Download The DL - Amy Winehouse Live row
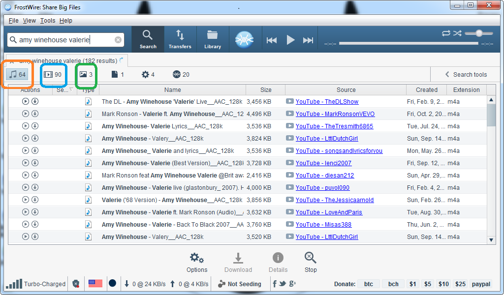This screenshot has height=295, width=504. (x=35, y=101)
